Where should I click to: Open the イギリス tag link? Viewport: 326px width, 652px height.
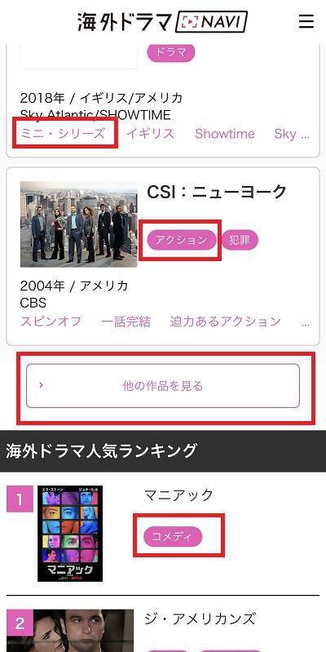150,134
